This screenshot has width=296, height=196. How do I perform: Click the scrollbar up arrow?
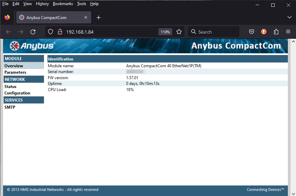pos(293,41)
